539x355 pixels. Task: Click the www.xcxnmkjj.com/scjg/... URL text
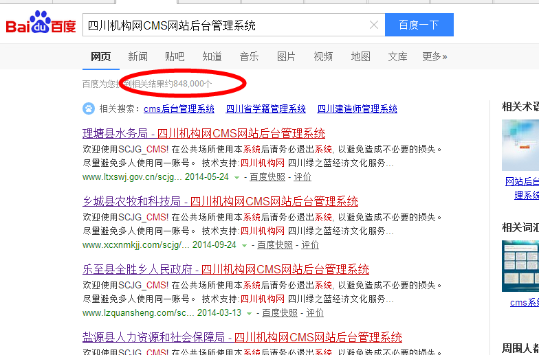(x=136, y=244)
